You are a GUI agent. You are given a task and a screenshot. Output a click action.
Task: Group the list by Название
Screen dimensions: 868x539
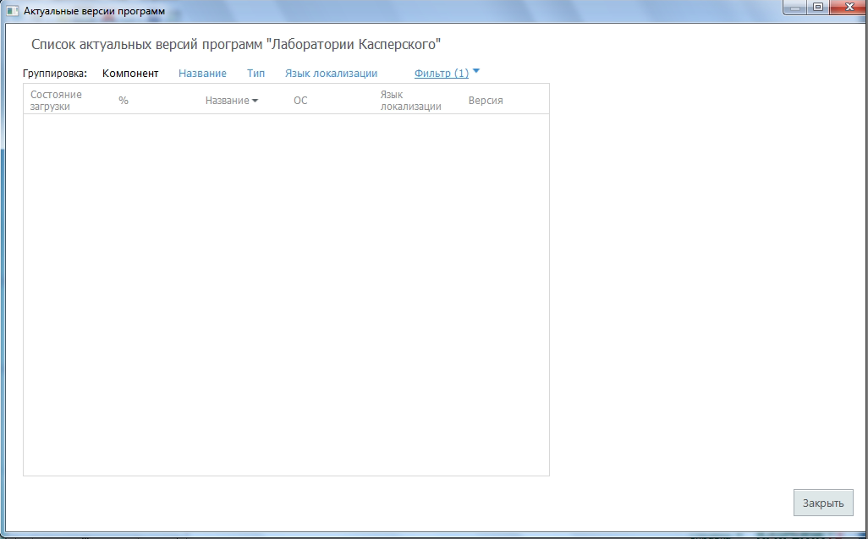(202, 74)
